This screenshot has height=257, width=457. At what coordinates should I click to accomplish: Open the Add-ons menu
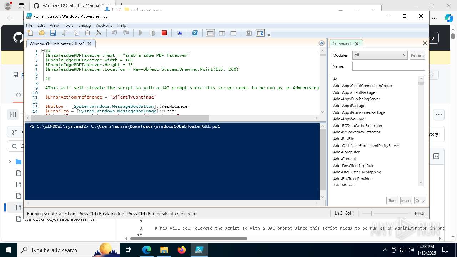104,25
